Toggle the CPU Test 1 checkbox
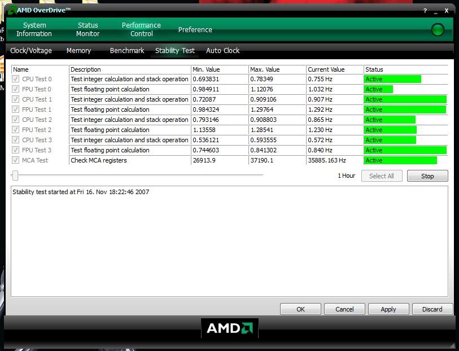459x351 pixels. pyautogui.click(x=15, y=99)
